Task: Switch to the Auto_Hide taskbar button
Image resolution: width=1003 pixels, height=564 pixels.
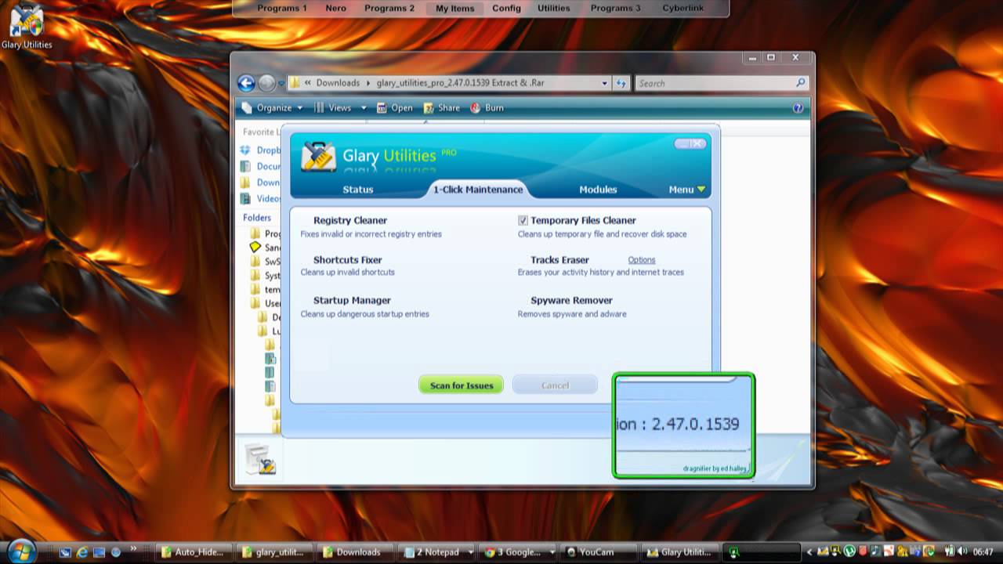Action: [x=194, y=552]
